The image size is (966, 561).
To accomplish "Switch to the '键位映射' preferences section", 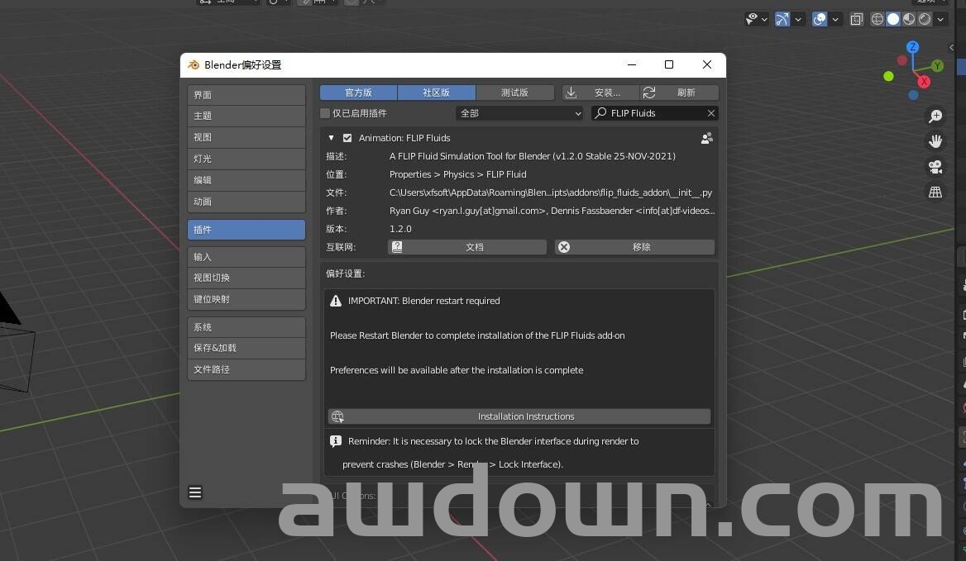I will [x=246, y=299].
